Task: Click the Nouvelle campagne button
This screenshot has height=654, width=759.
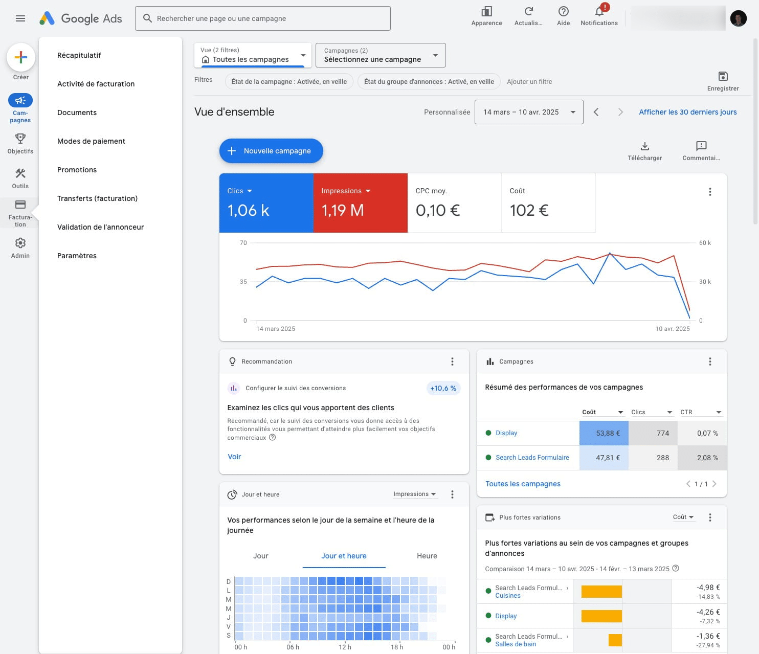Action: 271,151
